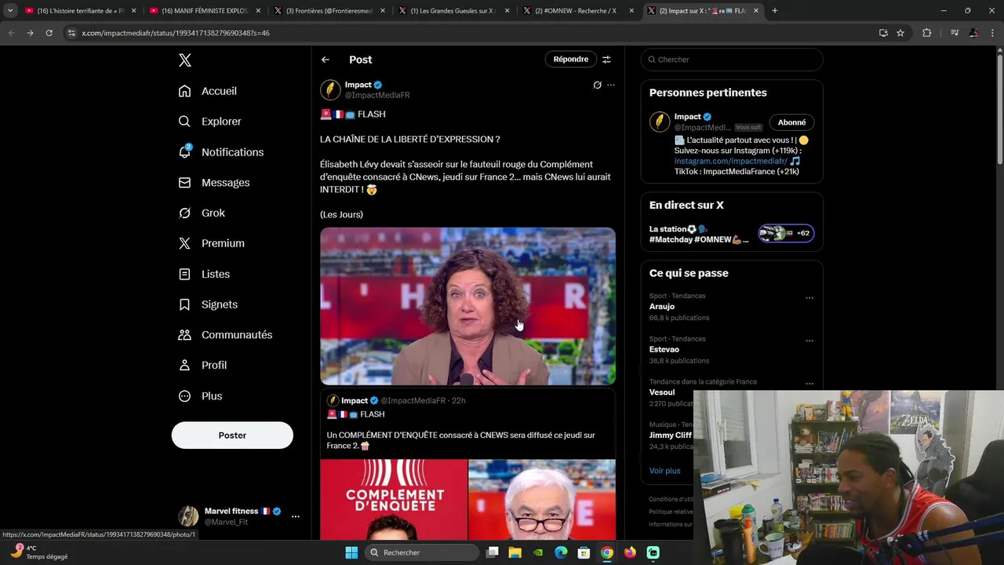The height and width of the screenshot is (565, 1004).
Task: Open options dots for Araujo trend
Action: point(809,298)
